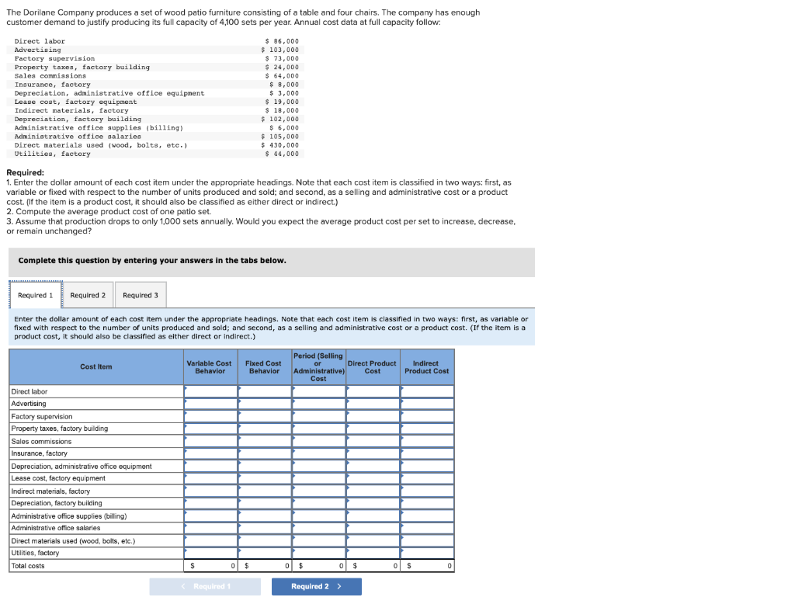Click the $430,000 direct materials amount
The image size is (795, 604).
point(280,145)
